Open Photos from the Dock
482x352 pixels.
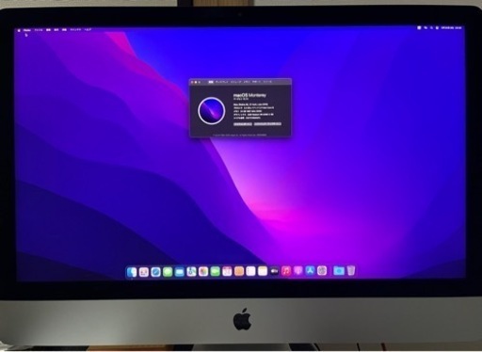click(203, 271)
